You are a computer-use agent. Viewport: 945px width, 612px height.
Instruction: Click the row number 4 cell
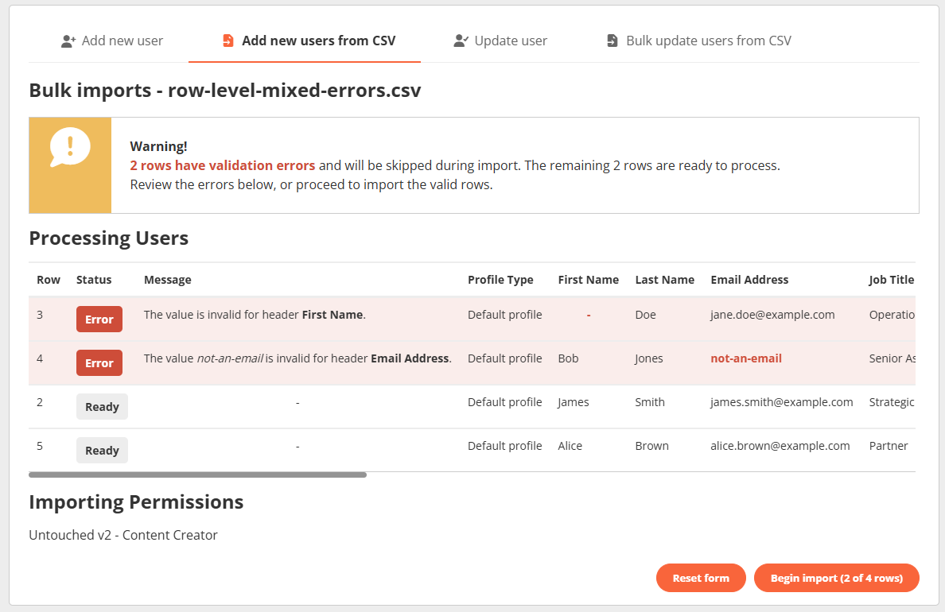[x=40, y=358]
